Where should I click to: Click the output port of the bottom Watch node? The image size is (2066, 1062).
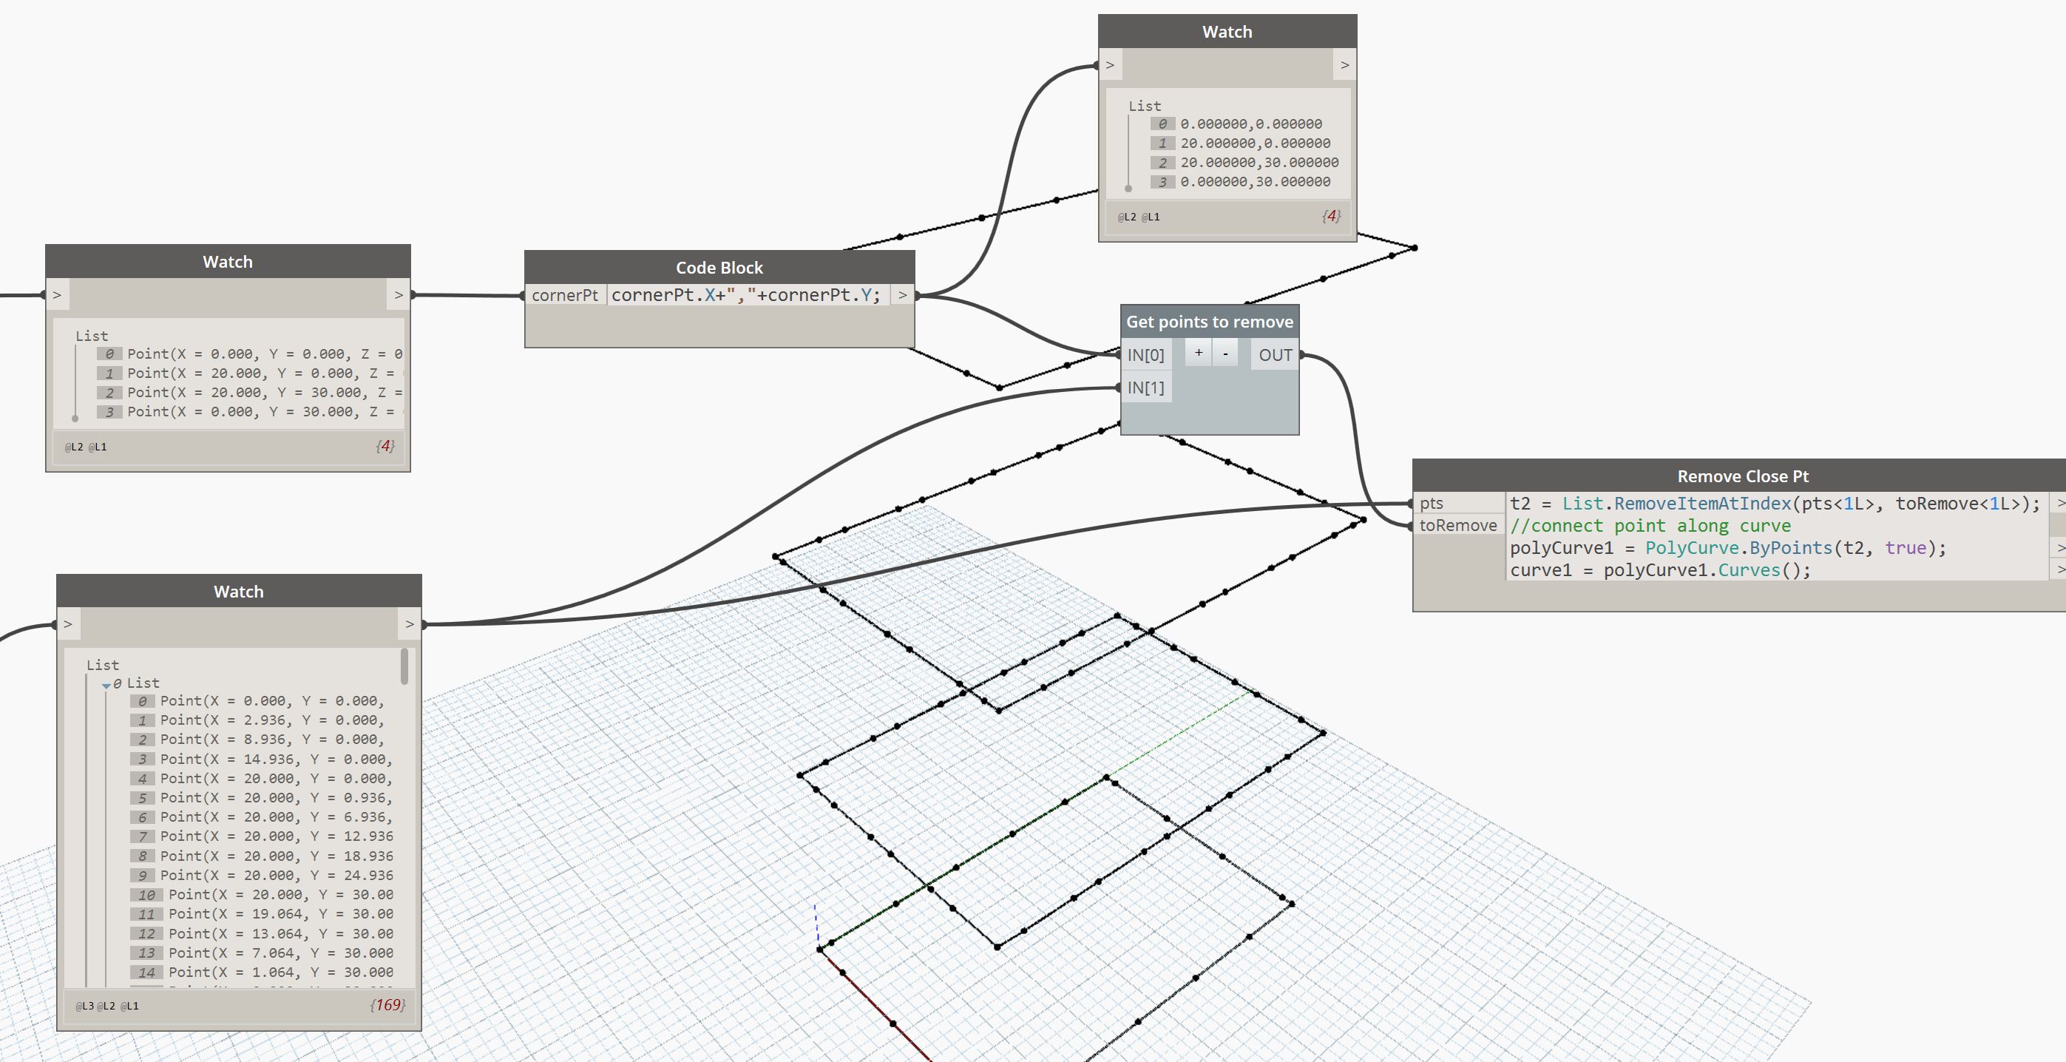[x=410, y=623]
